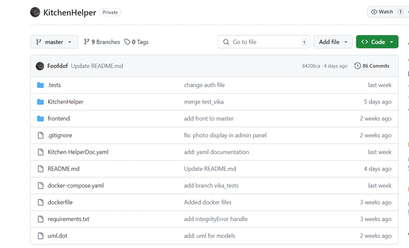Open commit history via 86 Commits

click(x=372, y=66)
